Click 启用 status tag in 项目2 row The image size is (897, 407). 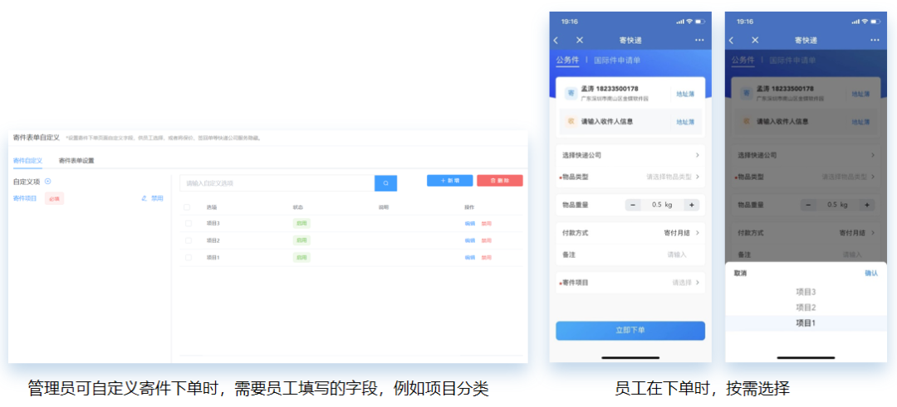[301, 241]
